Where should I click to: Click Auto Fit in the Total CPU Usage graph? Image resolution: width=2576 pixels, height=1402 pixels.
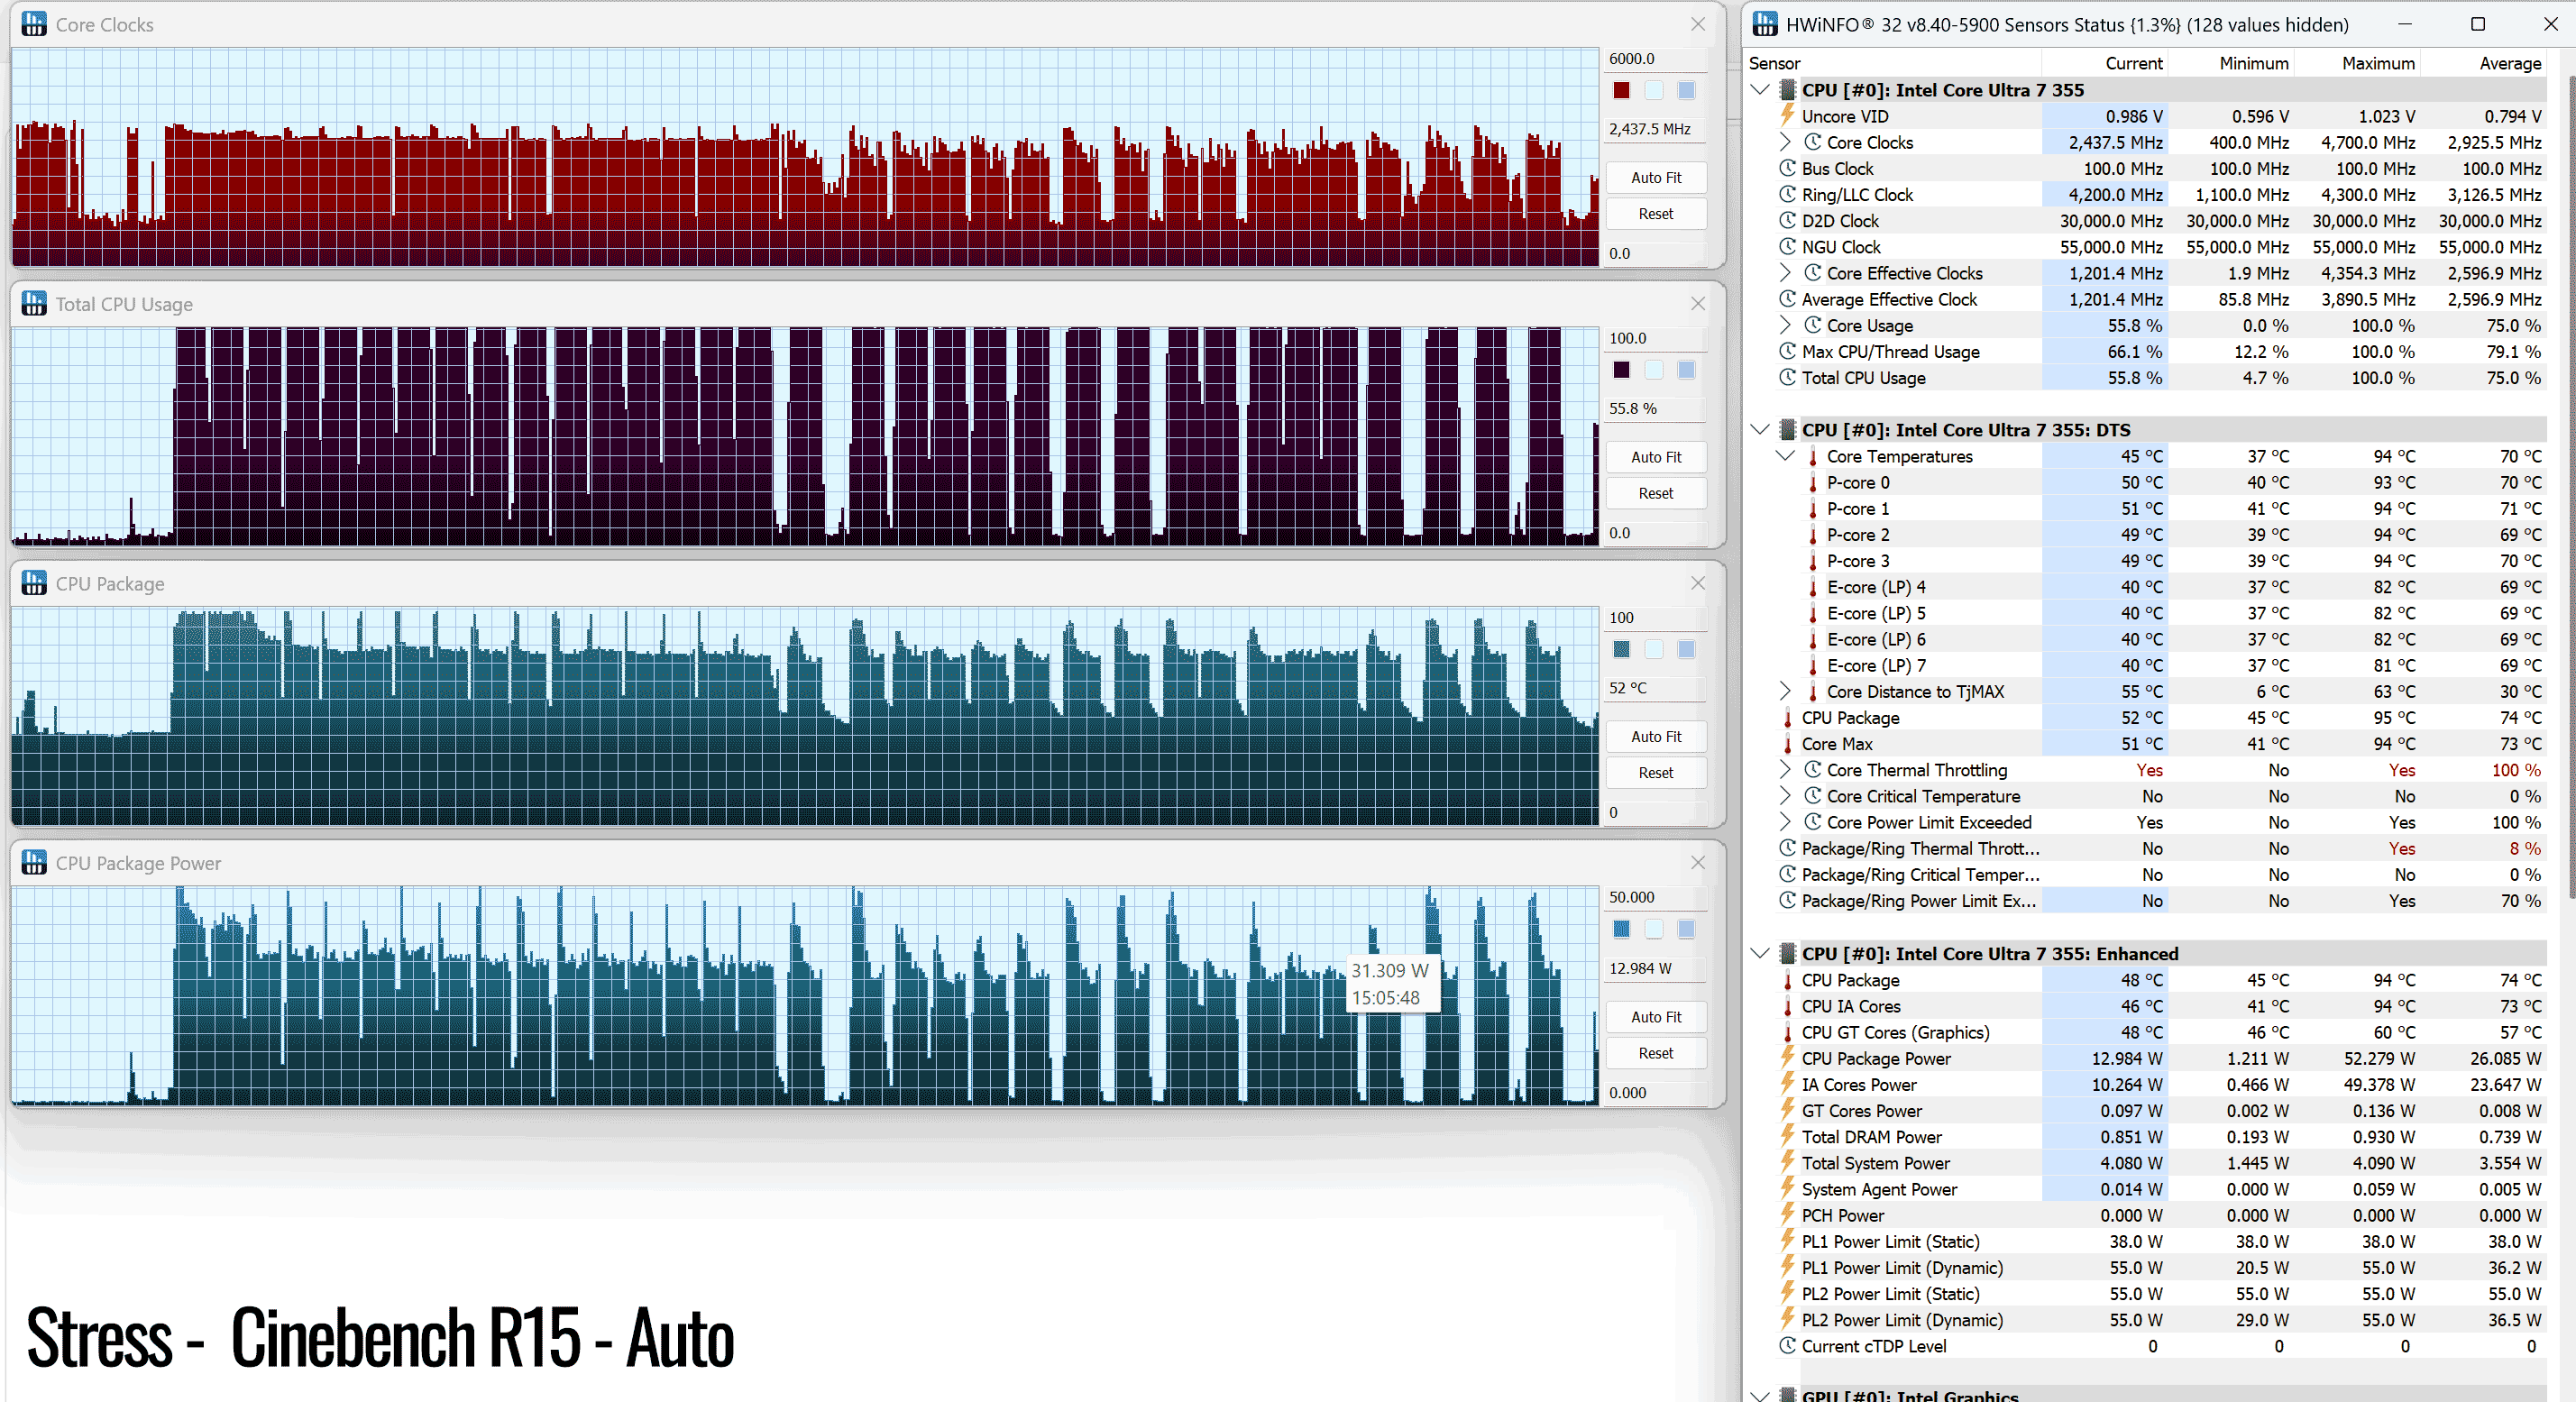(x=1656, y=457)
